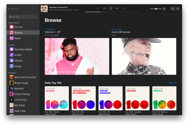Click Top 100: UK caption text
This screenshot has height=127, width=192.
(104, 112)
